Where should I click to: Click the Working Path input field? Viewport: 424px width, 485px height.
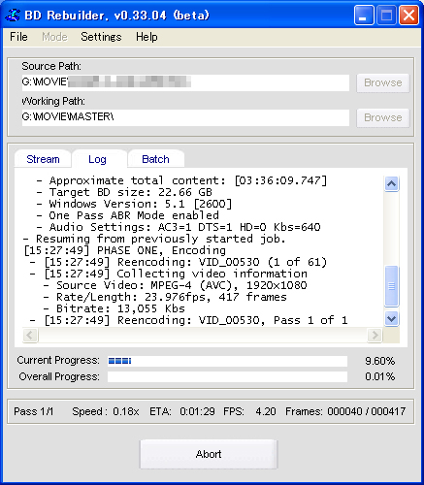(x=185, y=117)
